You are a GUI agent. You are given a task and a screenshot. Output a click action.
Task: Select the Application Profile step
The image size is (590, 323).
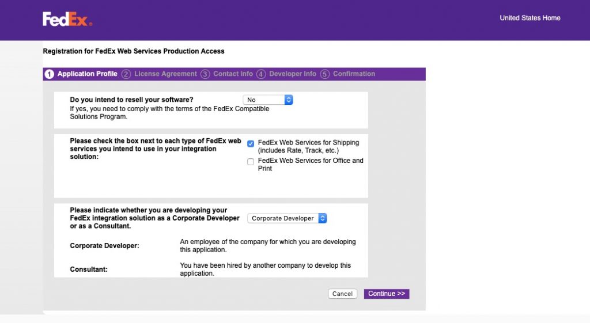point(88,74)
